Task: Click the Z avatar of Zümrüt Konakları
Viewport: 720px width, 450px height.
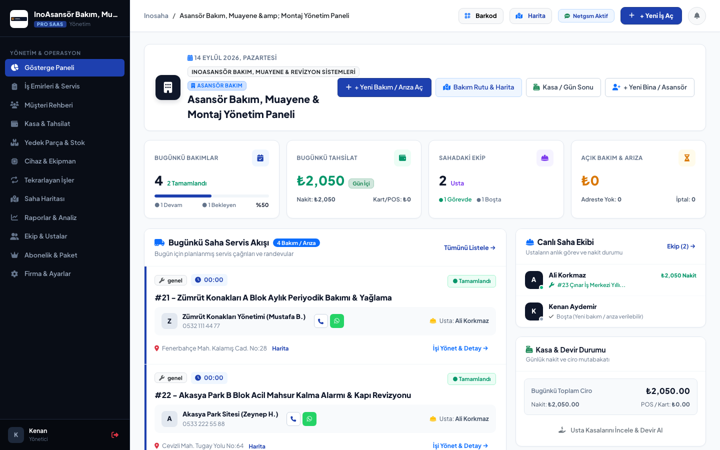Action: coord(169,321)
